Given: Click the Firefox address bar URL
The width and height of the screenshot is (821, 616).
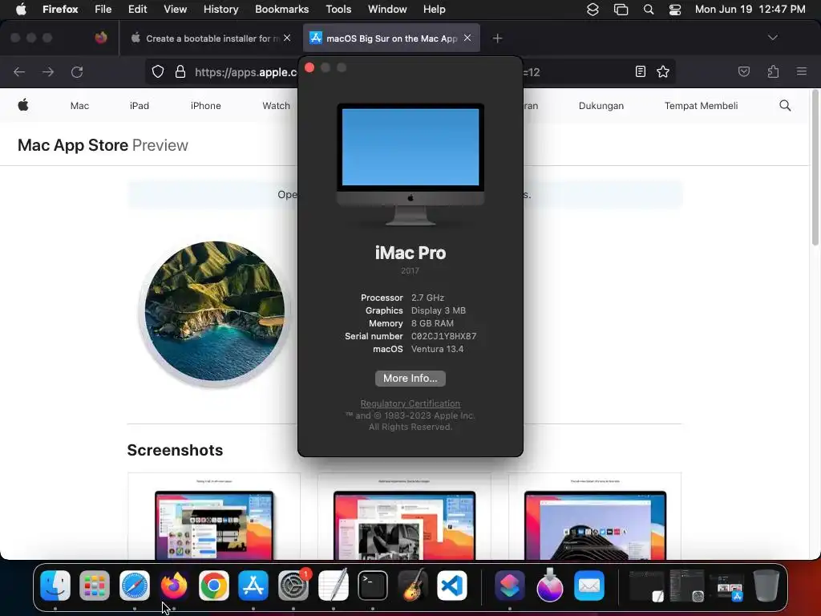Looking at the screenshot, I should [x=245, y=72].
